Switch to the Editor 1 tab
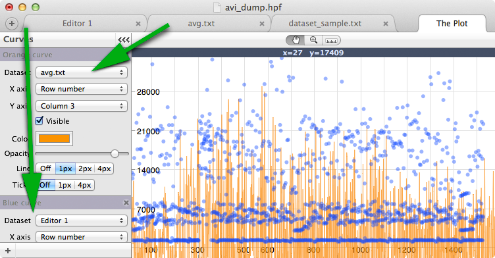This screenshot has width=495, height=258. click(x=78, y=24)
